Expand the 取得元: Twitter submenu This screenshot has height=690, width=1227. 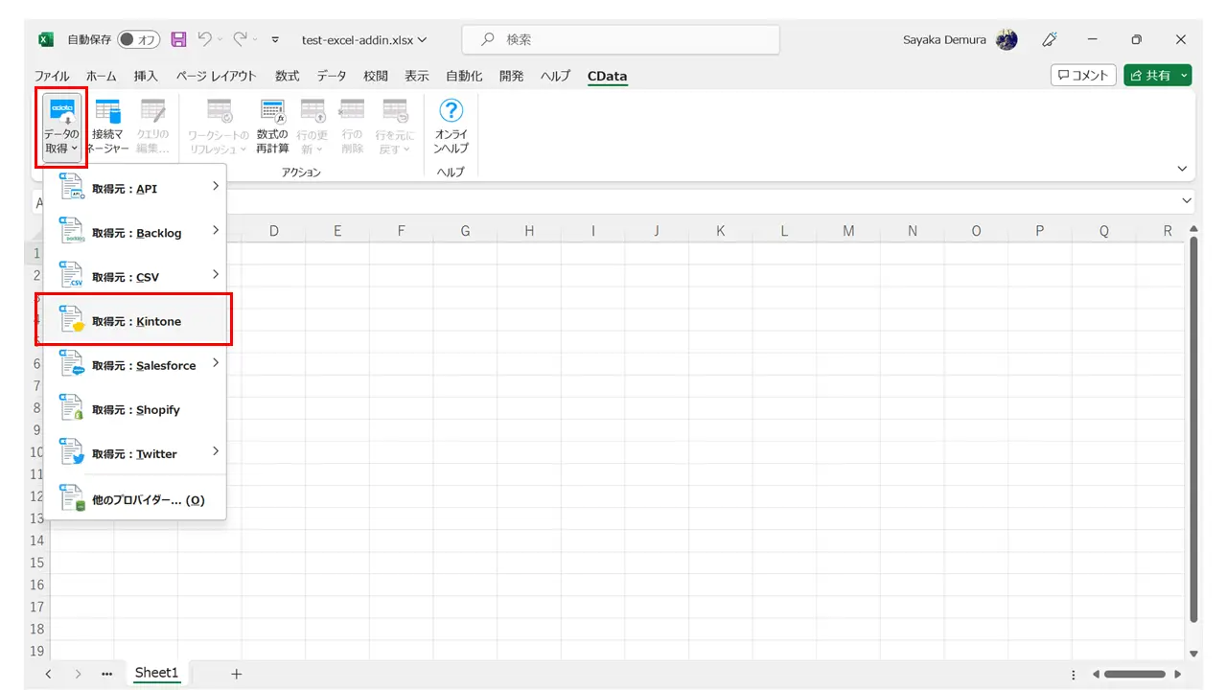(x=134, y=454)
